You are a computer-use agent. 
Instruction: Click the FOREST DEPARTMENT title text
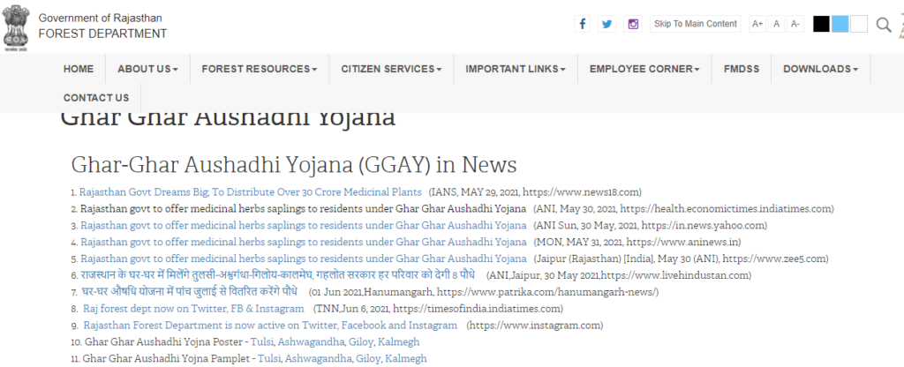(102, 34)
